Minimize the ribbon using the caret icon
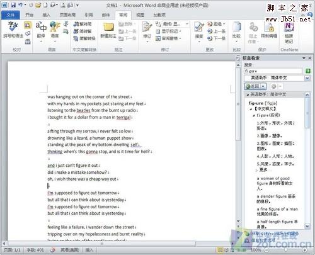This screenshot has width=315, height=255. 303,14
